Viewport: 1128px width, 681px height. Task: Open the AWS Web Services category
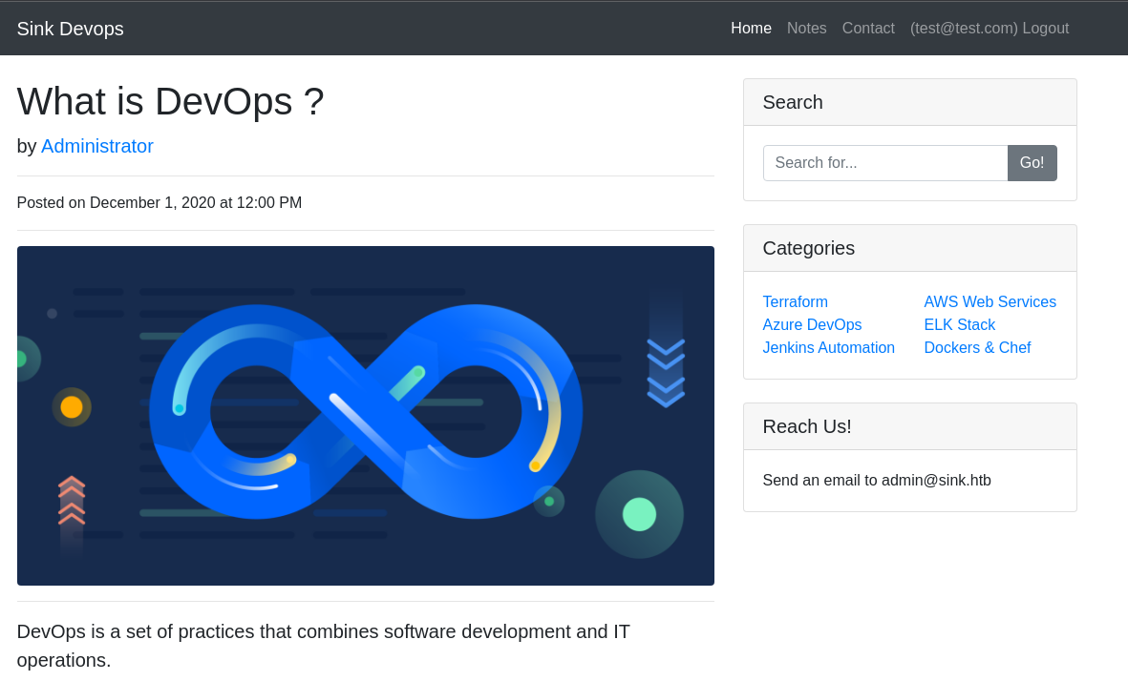point(990,302)
